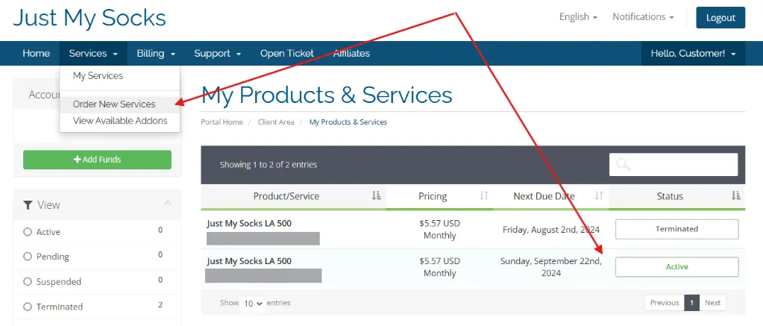The height and width of the screenshot is (326, 763).
Task: Click the Just My Socks site logo
Action: (90, 19)
